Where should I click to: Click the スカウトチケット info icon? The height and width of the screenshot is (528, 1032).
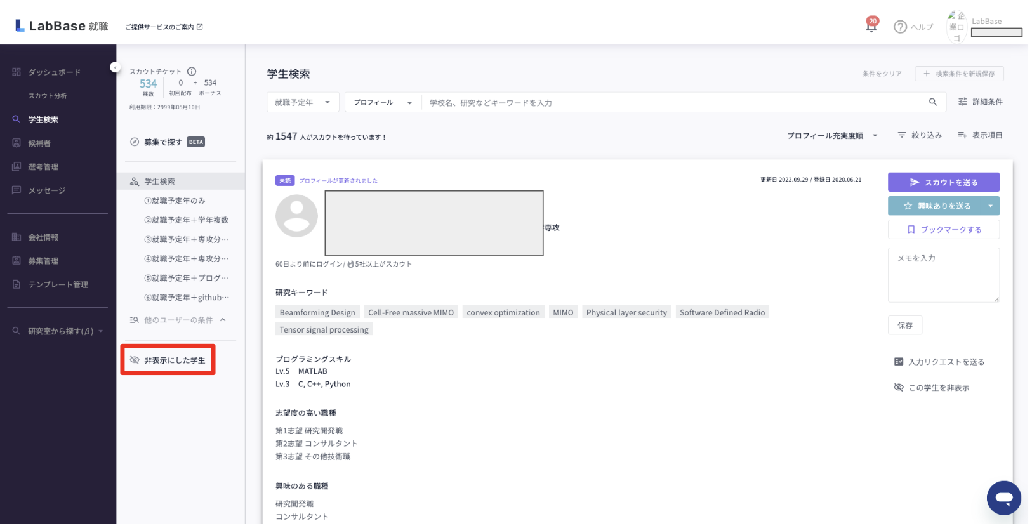(x=192, y=71)
